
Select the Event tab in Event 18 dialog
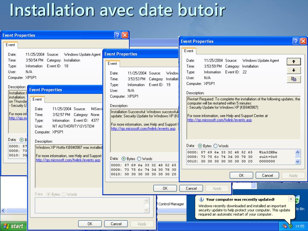point(10,45)
